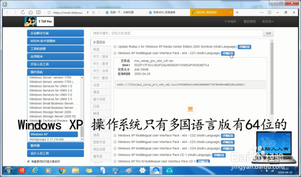
Task: Open red 将 chess app in taskbar
Action: point(22,170)
